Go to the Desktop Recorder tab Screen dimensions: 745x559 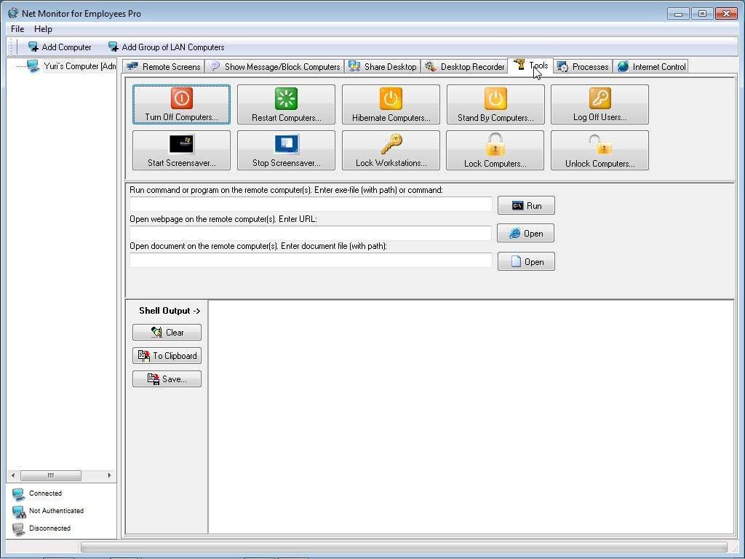coord(464,66)
